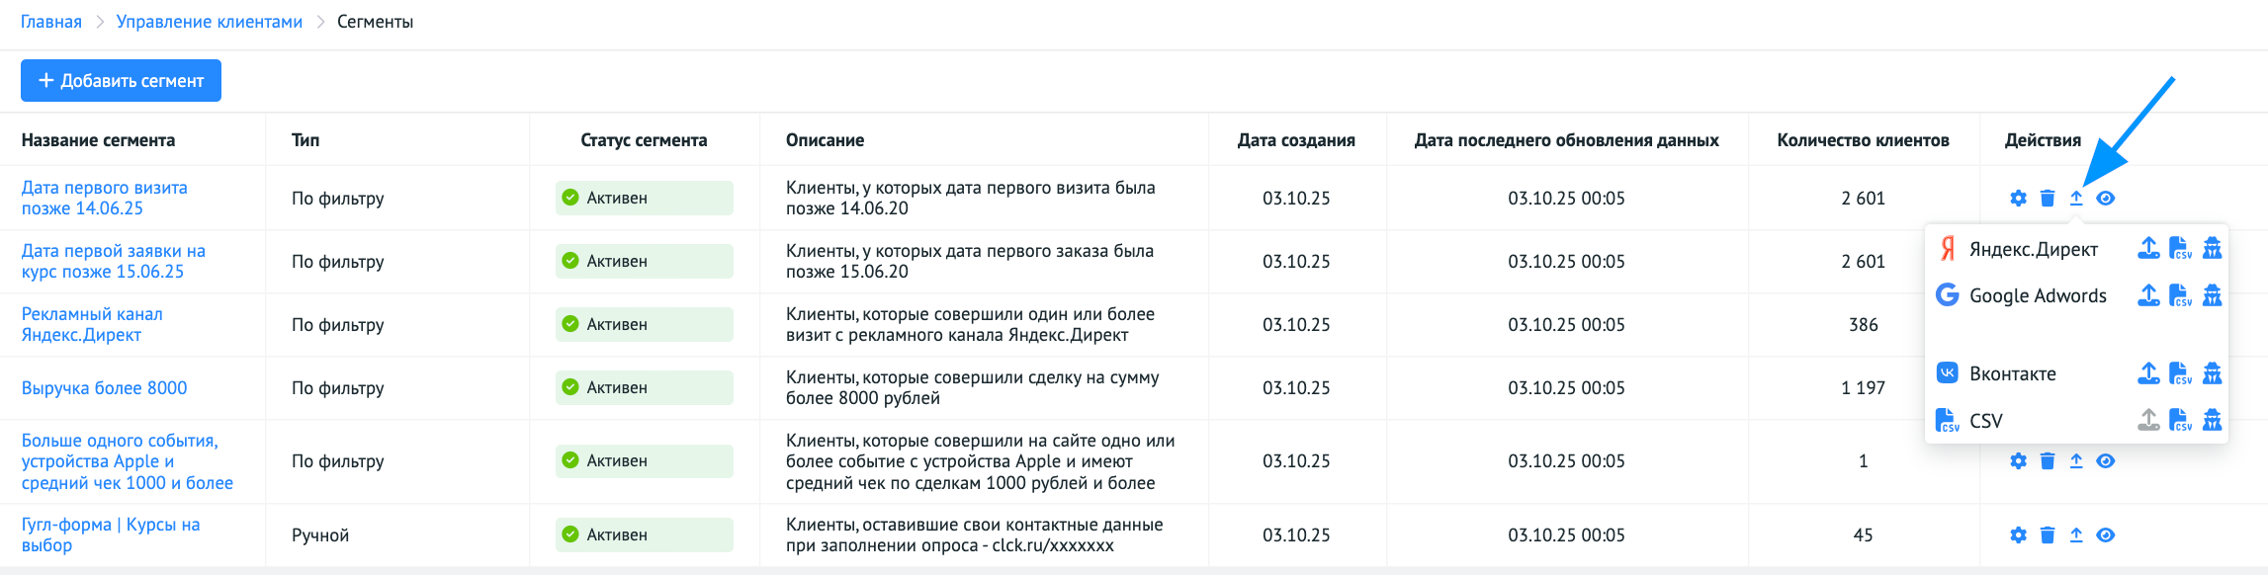This screenshot has width=2268, height=575.
Task: Click trash icon in the Apple devices segment row
Action: click(x=2048, y=461)
